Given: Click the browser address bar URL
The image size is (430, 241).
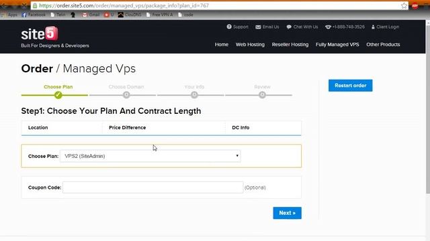Looking at the screenshot, I should click(124, 5).
